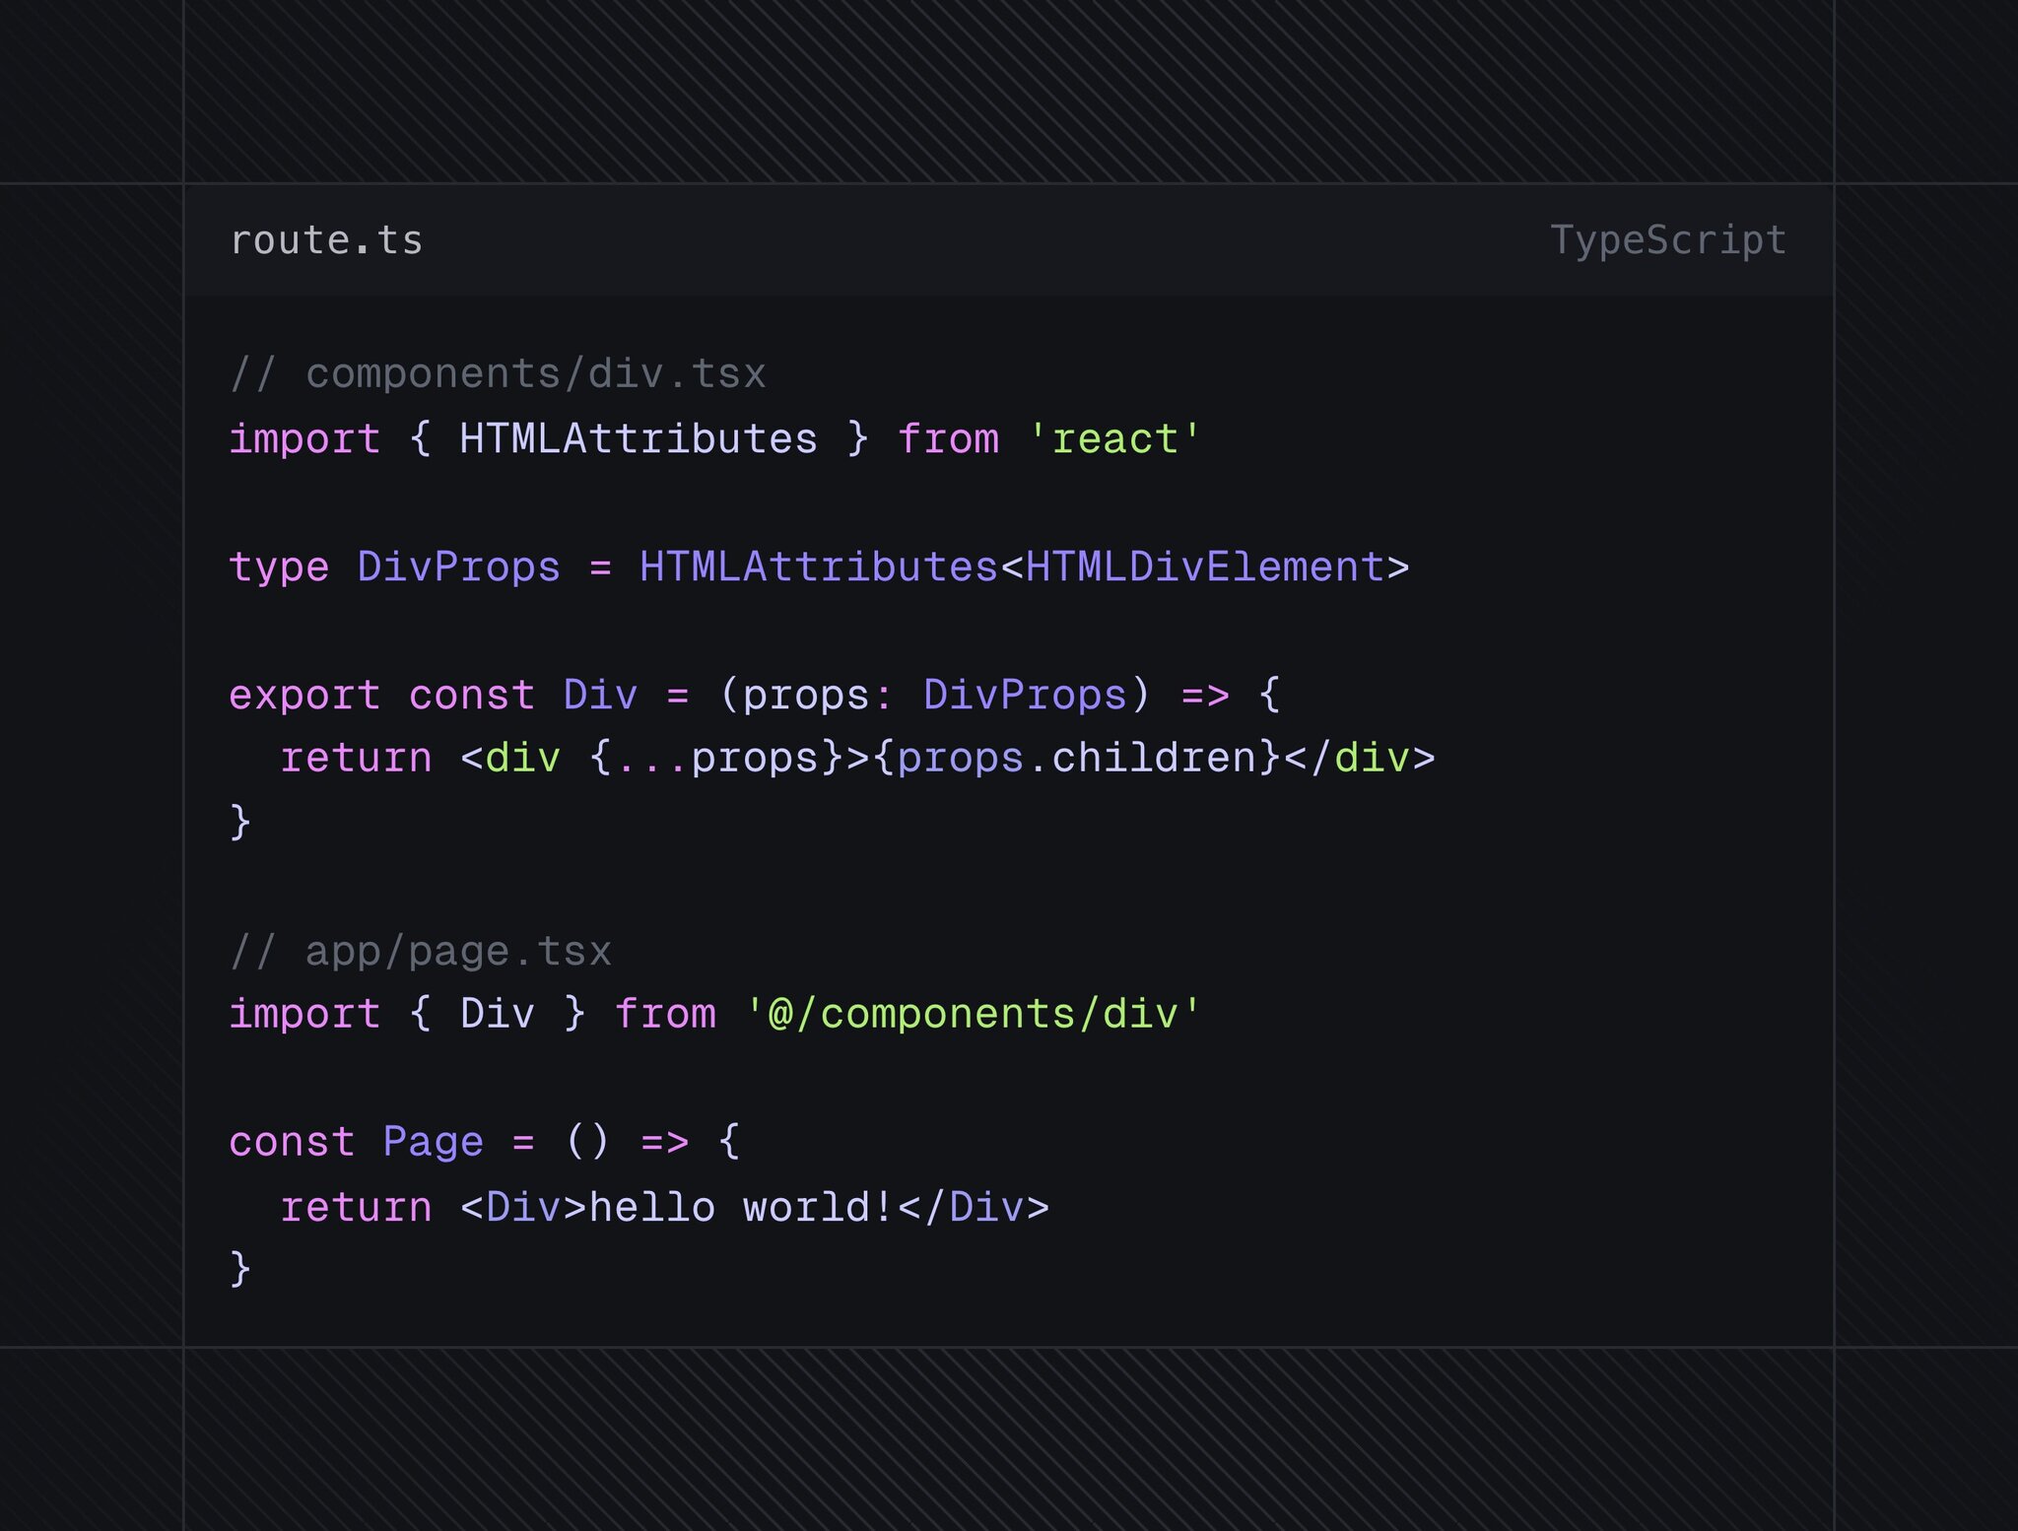Click the final closing brace

click(x=240, y=1269)
